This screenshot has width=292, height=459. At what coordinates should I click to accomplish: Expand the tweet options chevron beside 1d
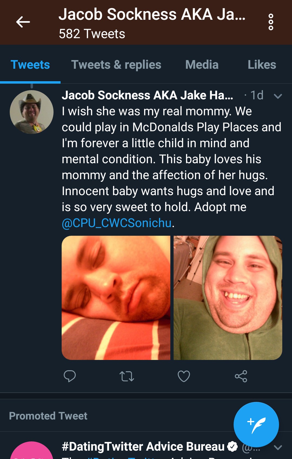[278, 96]
